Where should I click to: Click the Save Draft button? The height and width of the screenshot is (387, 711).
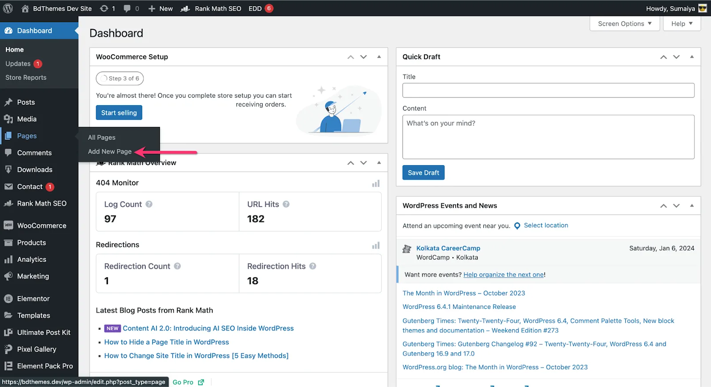(x=423, y=173)
